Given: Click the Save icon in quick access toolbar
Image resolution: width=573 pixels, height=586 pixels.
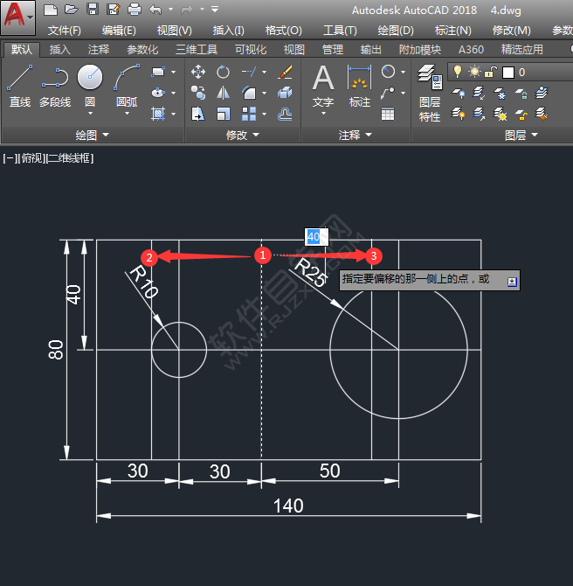Looking at the screenshot, I should (93, 10).
